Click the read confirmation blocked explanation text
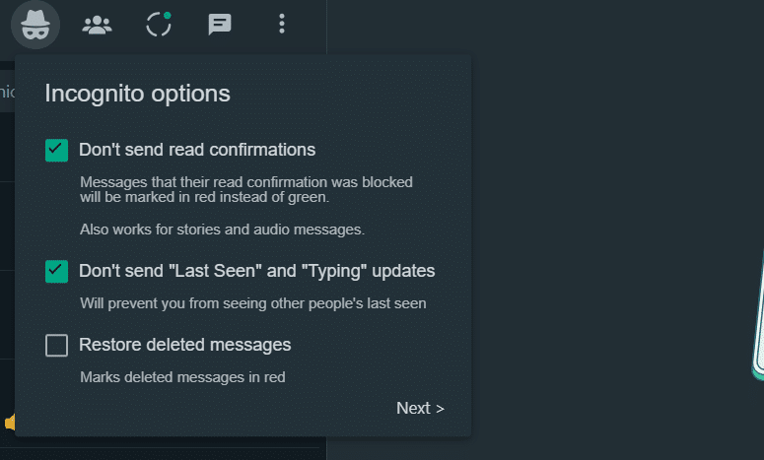Screen dimensions: 764x460 click(x=246, y=189)
